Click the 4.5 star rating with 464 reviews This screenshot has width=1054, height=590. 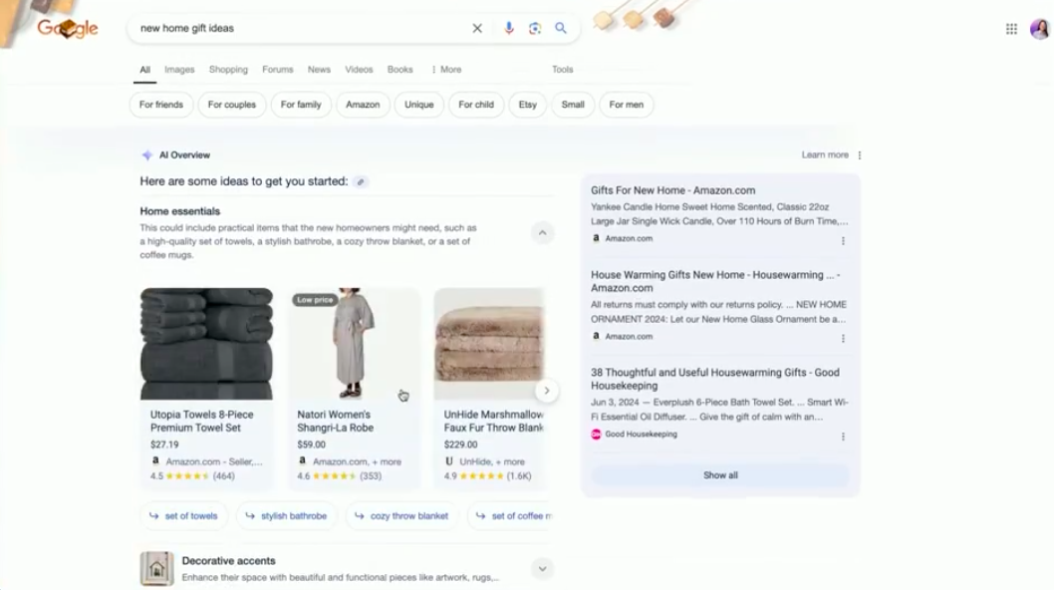pos(192,475)
